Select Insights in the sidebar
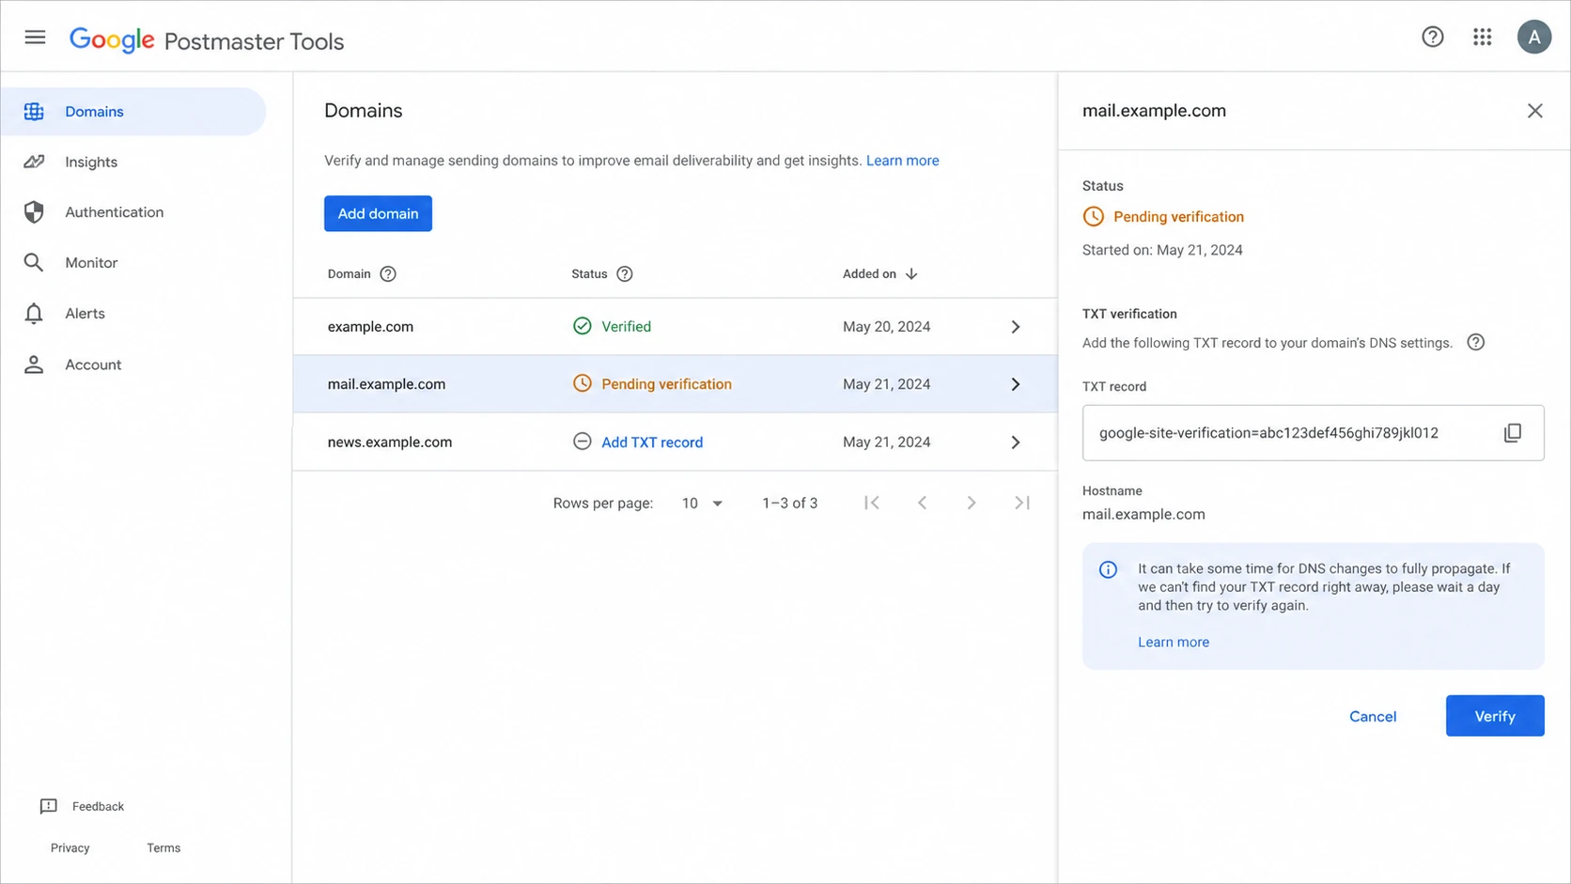Screen dimensions: 1571x884 (x=132, y=162)
